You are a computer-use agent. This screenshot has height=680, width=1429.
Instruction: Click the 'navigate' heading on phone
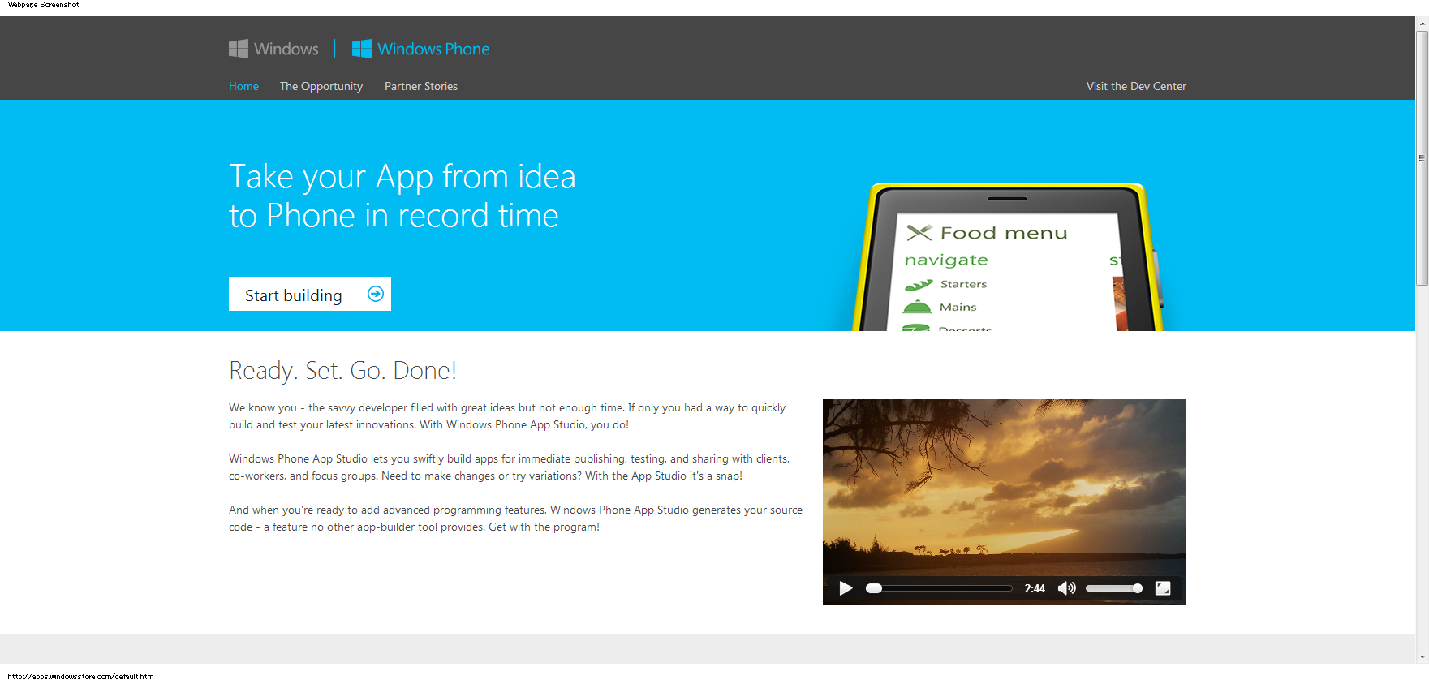tap(946, 260)
